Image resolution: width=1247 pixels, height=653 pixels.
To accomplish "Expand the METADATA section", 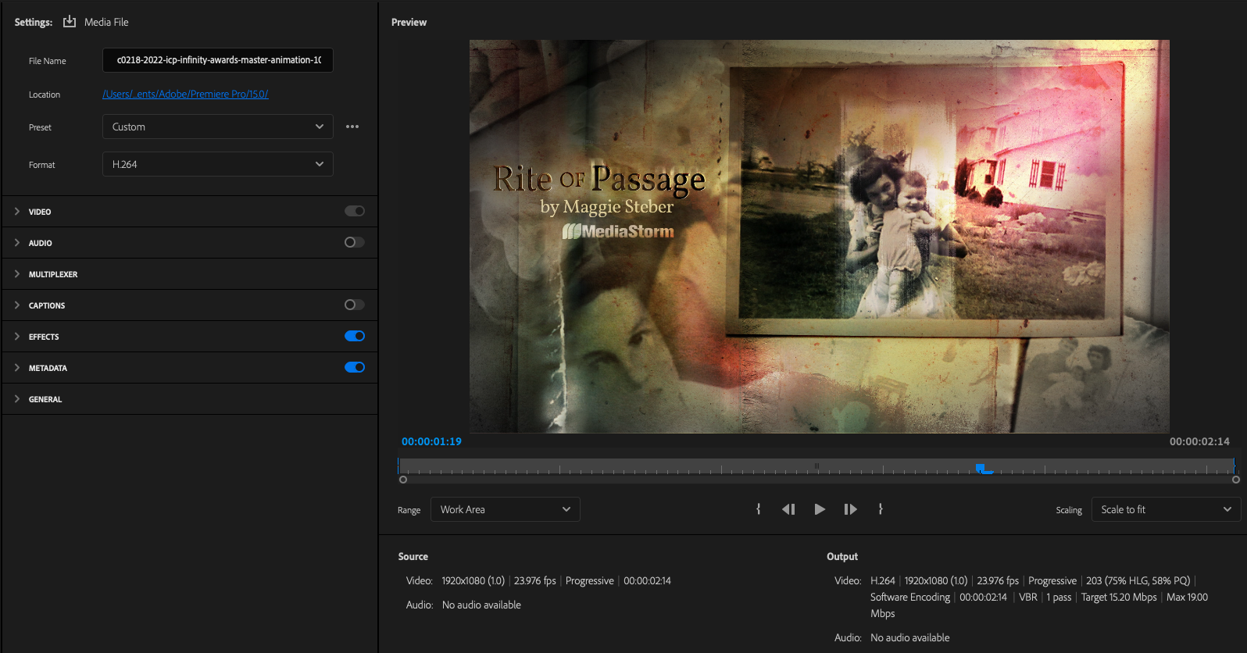I will 17,367.
